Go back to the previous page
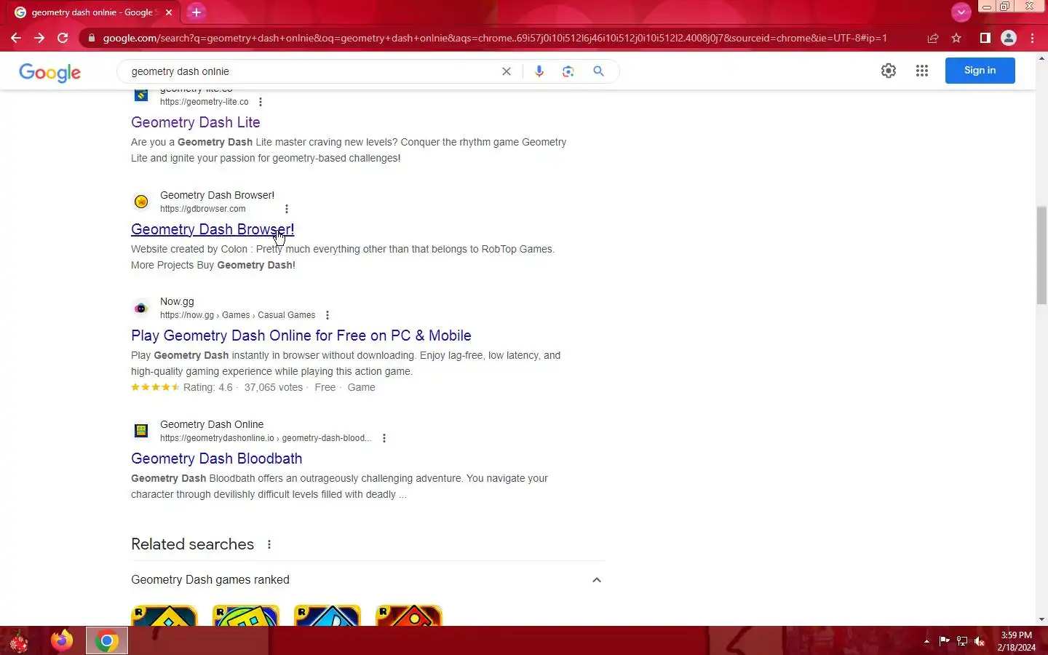 click(x=16, y=38)
